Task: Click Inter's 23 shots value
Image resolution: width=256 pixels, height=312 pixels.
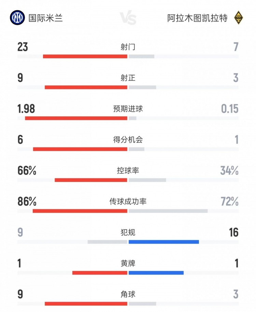Action: (23, 47)
